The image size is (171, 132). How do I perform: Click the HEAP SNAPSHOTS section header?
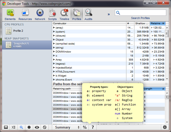[17, 38]
